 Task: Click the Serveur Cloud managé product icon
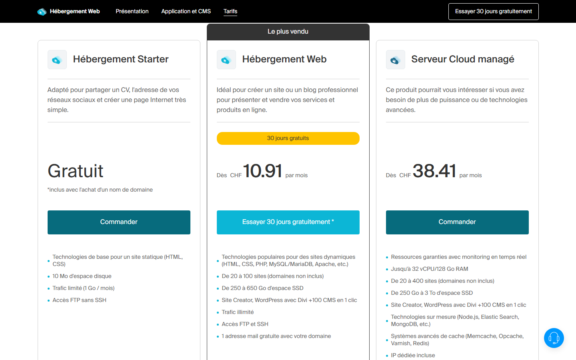(x=396, y=60)
